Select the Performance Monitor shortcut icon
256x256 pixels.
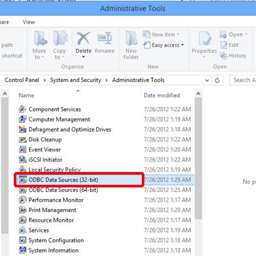pyautogui.click(x=23, y=200)
